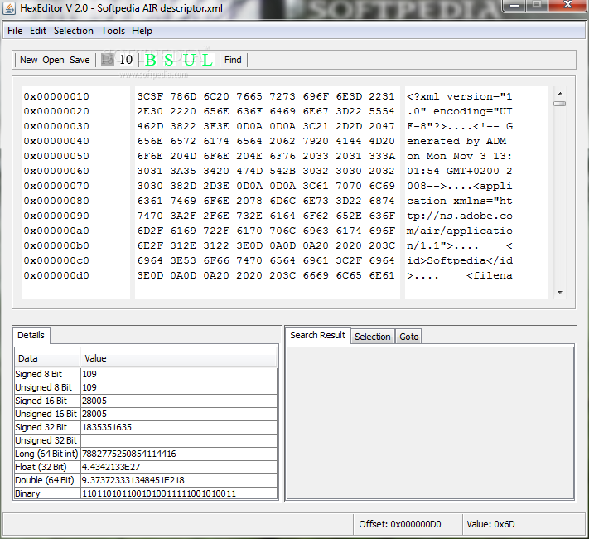Select address row 0x00000010
The width and height of the screenshot is (589, 539).
(56, 96)
